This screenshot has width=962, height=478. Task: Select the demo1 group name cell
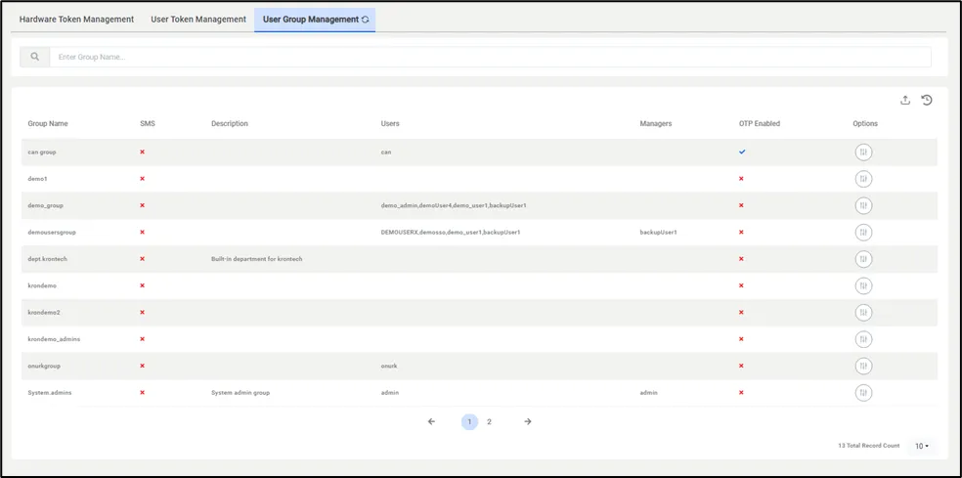37,179
